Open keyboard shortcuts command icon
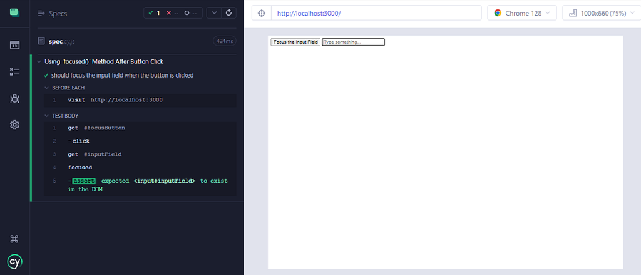The width and height of the screenshot is (641, 275). tap(15, 239)
